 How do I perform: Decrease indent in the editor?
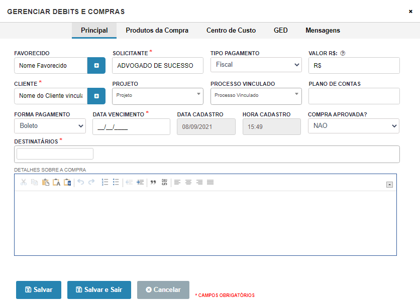pos(129,182)
